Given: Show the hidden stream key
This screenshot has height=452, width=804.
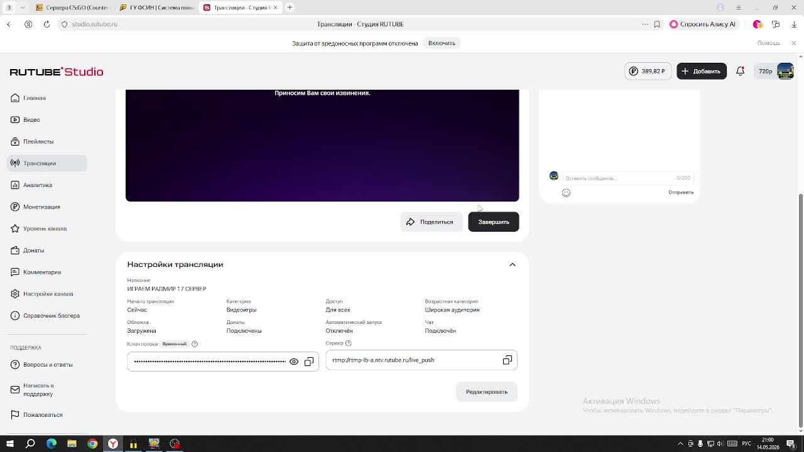Looking at the screenshot, I should pos(294,362).
